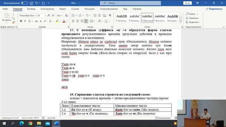Toggle italic К formatting
Image resolution: width=226 pixels, height=127 pixels.
(x=25, y=21)
